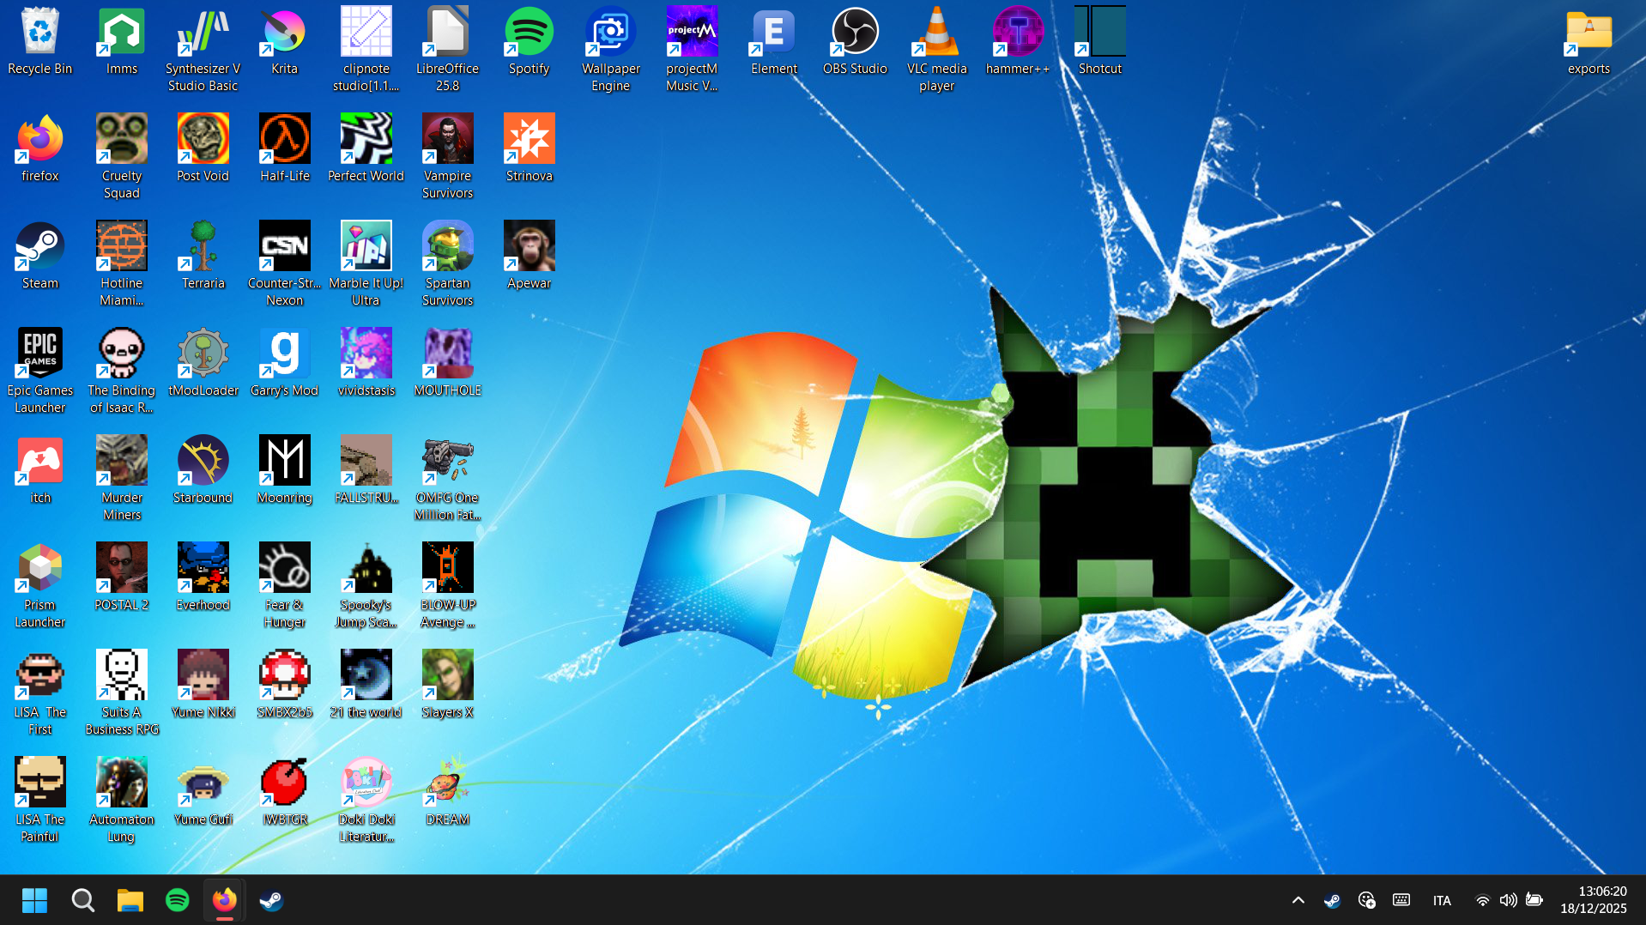Select the itch desktop shortcut
The image size is (1646, 925).
[x=39, y=471]
